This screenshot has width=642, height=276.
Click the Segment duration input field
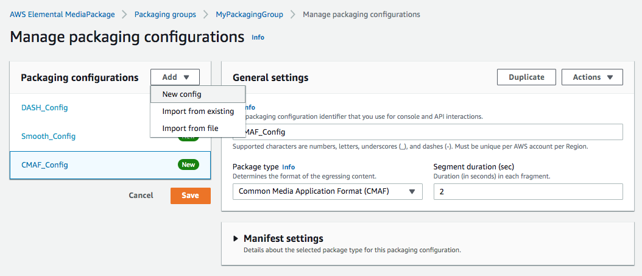(x=528, y=191)
